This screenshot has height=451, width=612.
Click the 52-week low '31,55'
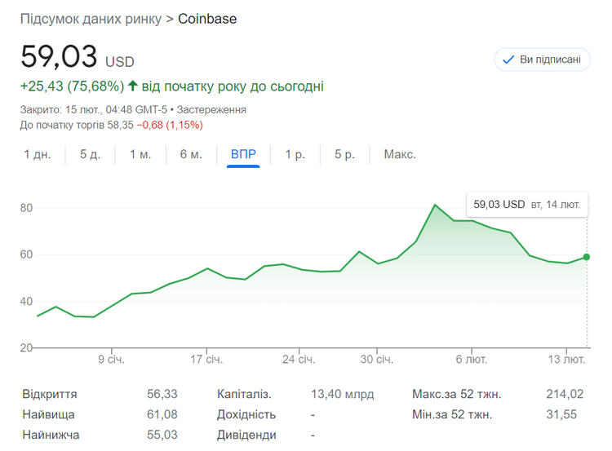(561, 414)
